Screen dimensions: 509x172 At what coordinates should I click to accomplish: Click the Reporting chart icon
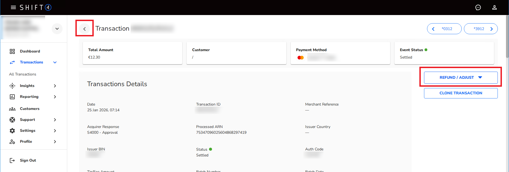(12, 97)
